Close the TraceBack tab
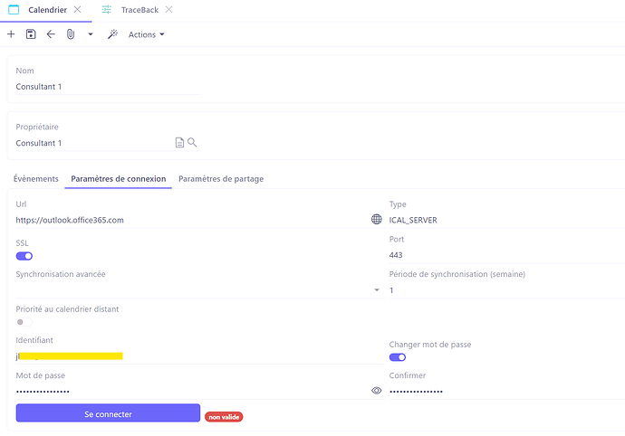 169,9
